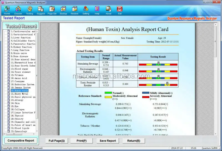Select 24.Skin record
This screenshot has height=151, width=222.
tap(16, 103)
